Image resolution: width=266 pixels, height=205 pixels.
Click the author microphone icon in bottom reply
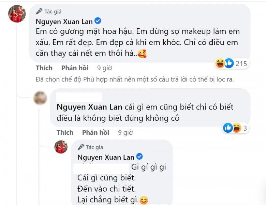click(81, 147)
